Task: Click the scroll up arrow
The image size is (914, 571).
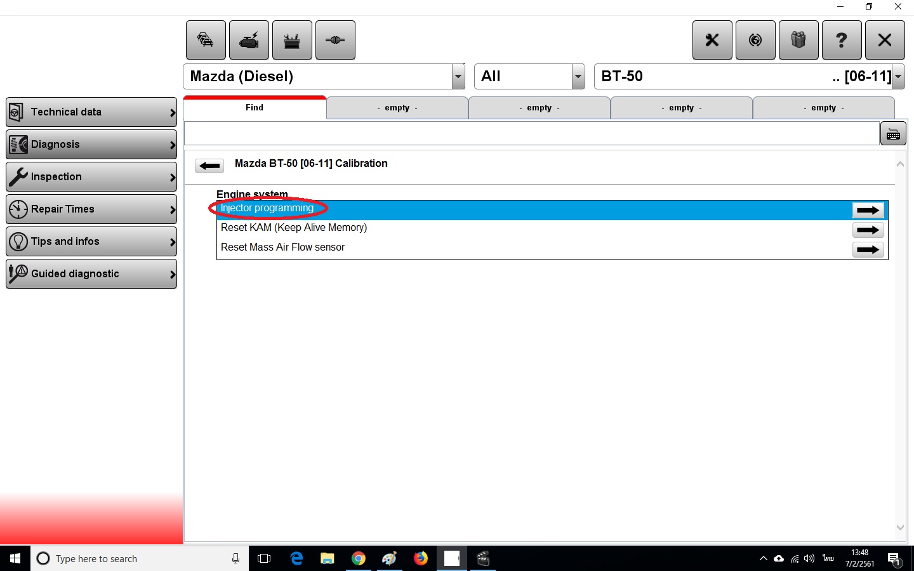Action: click(x=900, y=164)
